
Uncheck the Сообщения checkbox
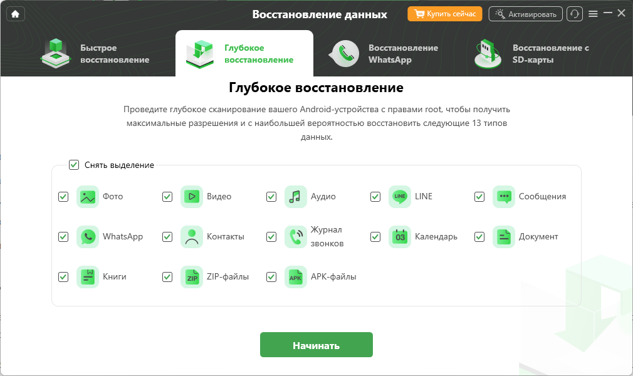click(479, 197)
